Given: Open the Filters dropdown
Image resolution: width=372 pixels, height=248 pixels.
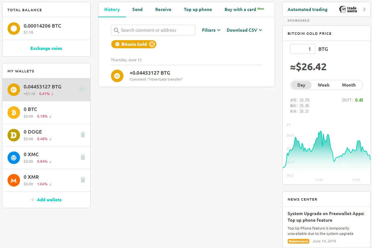Looking at the screenshot, I should point(211,30).
